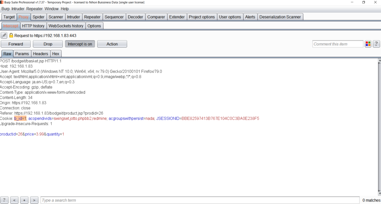Click the Content-Length: 34 header
Viewport: 381px width, 204px height.
click(x=16, y=98)
